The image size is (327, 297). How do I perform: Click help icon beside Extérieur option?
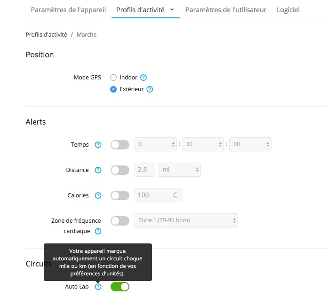tap(150, 89)
